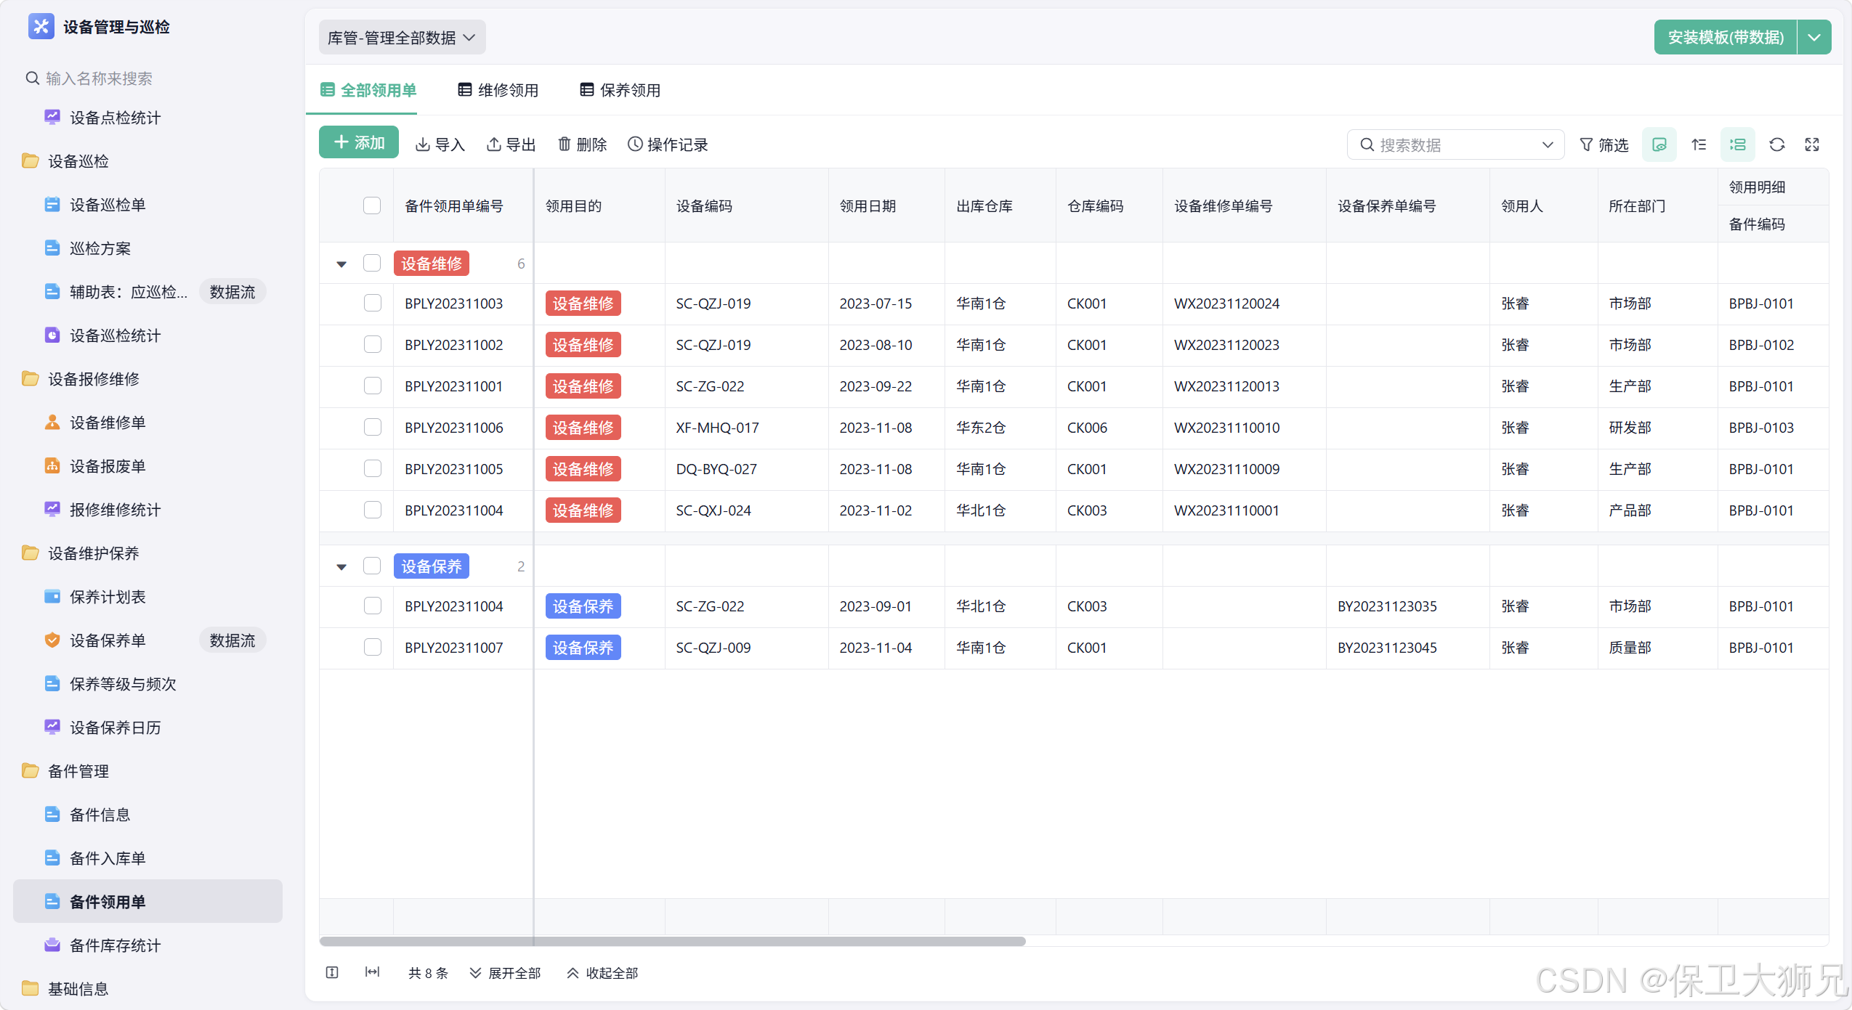Switch to the 维修领用 tab

(x=498, y=90)
